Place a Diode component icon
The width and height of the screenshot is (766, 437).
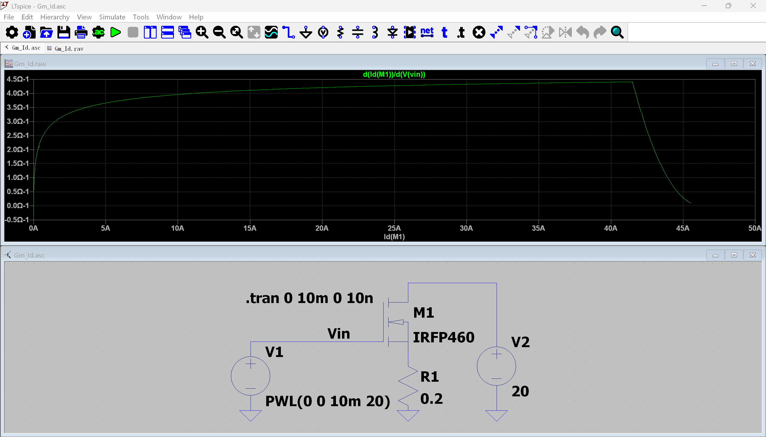click(x=393, y=32)
